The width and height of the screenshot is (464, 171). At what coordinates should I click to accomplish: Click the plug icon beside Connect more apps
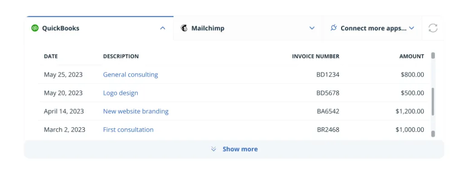pyautogui.click(x=334, y=28)
